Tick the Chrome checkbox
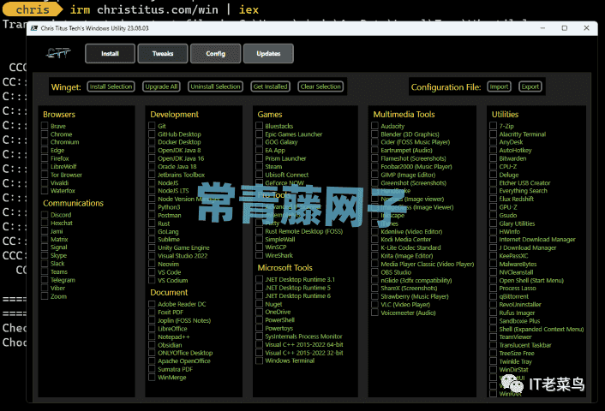The image size is (605, 411). (45, 134)
